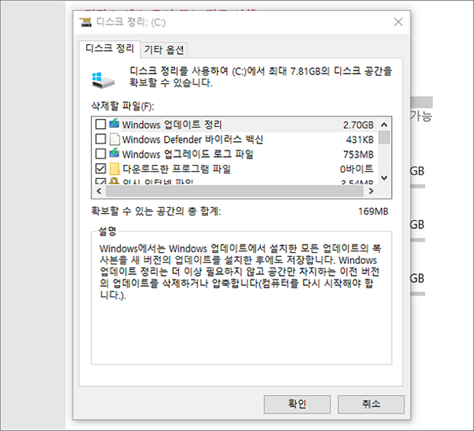Click the horizontal scrollbar thumb in file list
This screenshot has height=431, width=474.
coord(234,191)
